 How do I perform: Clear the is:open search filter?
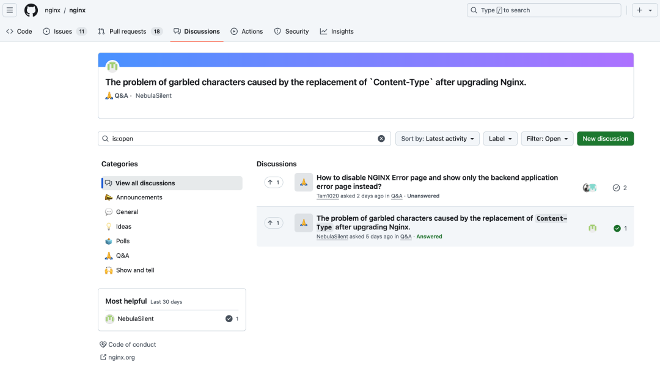click(381, 139)
